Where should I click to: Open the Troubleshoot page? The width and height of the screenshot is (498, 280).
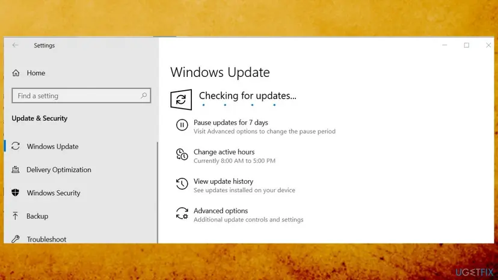(46, 239)
